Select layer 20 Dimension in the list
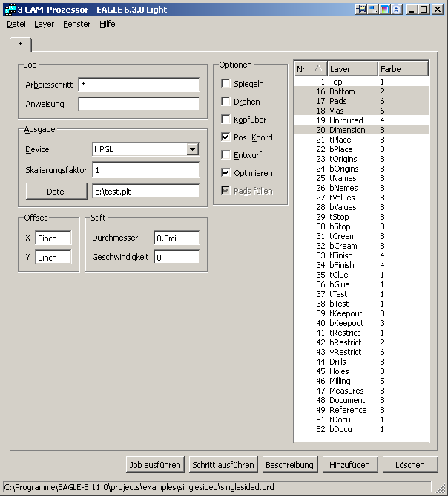The height and width of the screenshot is (496, 448). pyautogui.click(x=361, y=130)
